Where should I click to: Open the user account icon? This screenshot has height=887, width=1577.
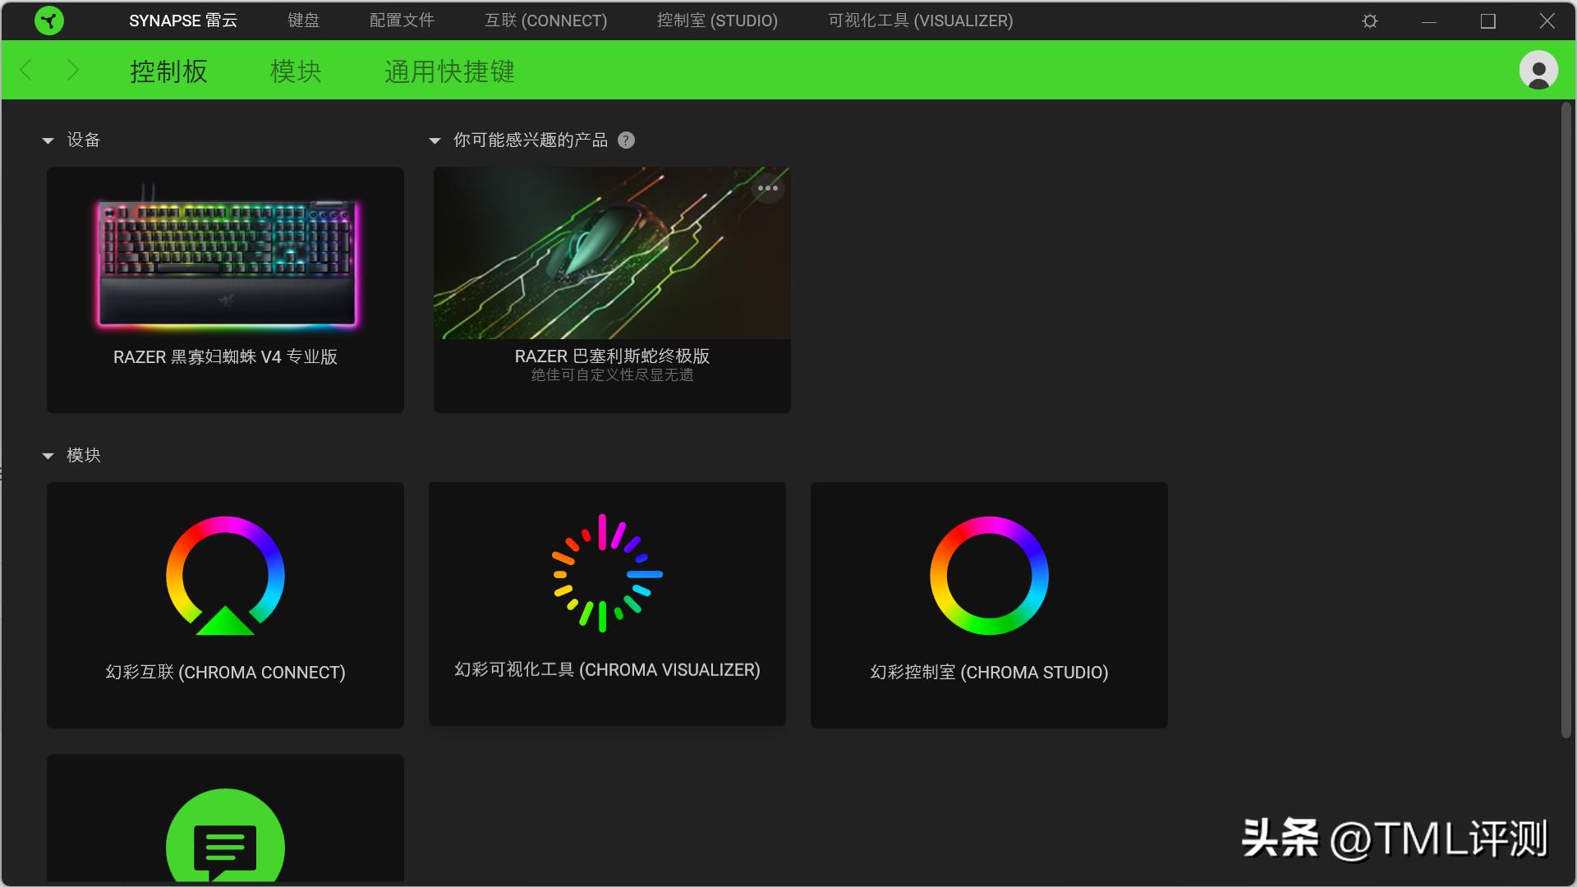tap(1538, 70)
